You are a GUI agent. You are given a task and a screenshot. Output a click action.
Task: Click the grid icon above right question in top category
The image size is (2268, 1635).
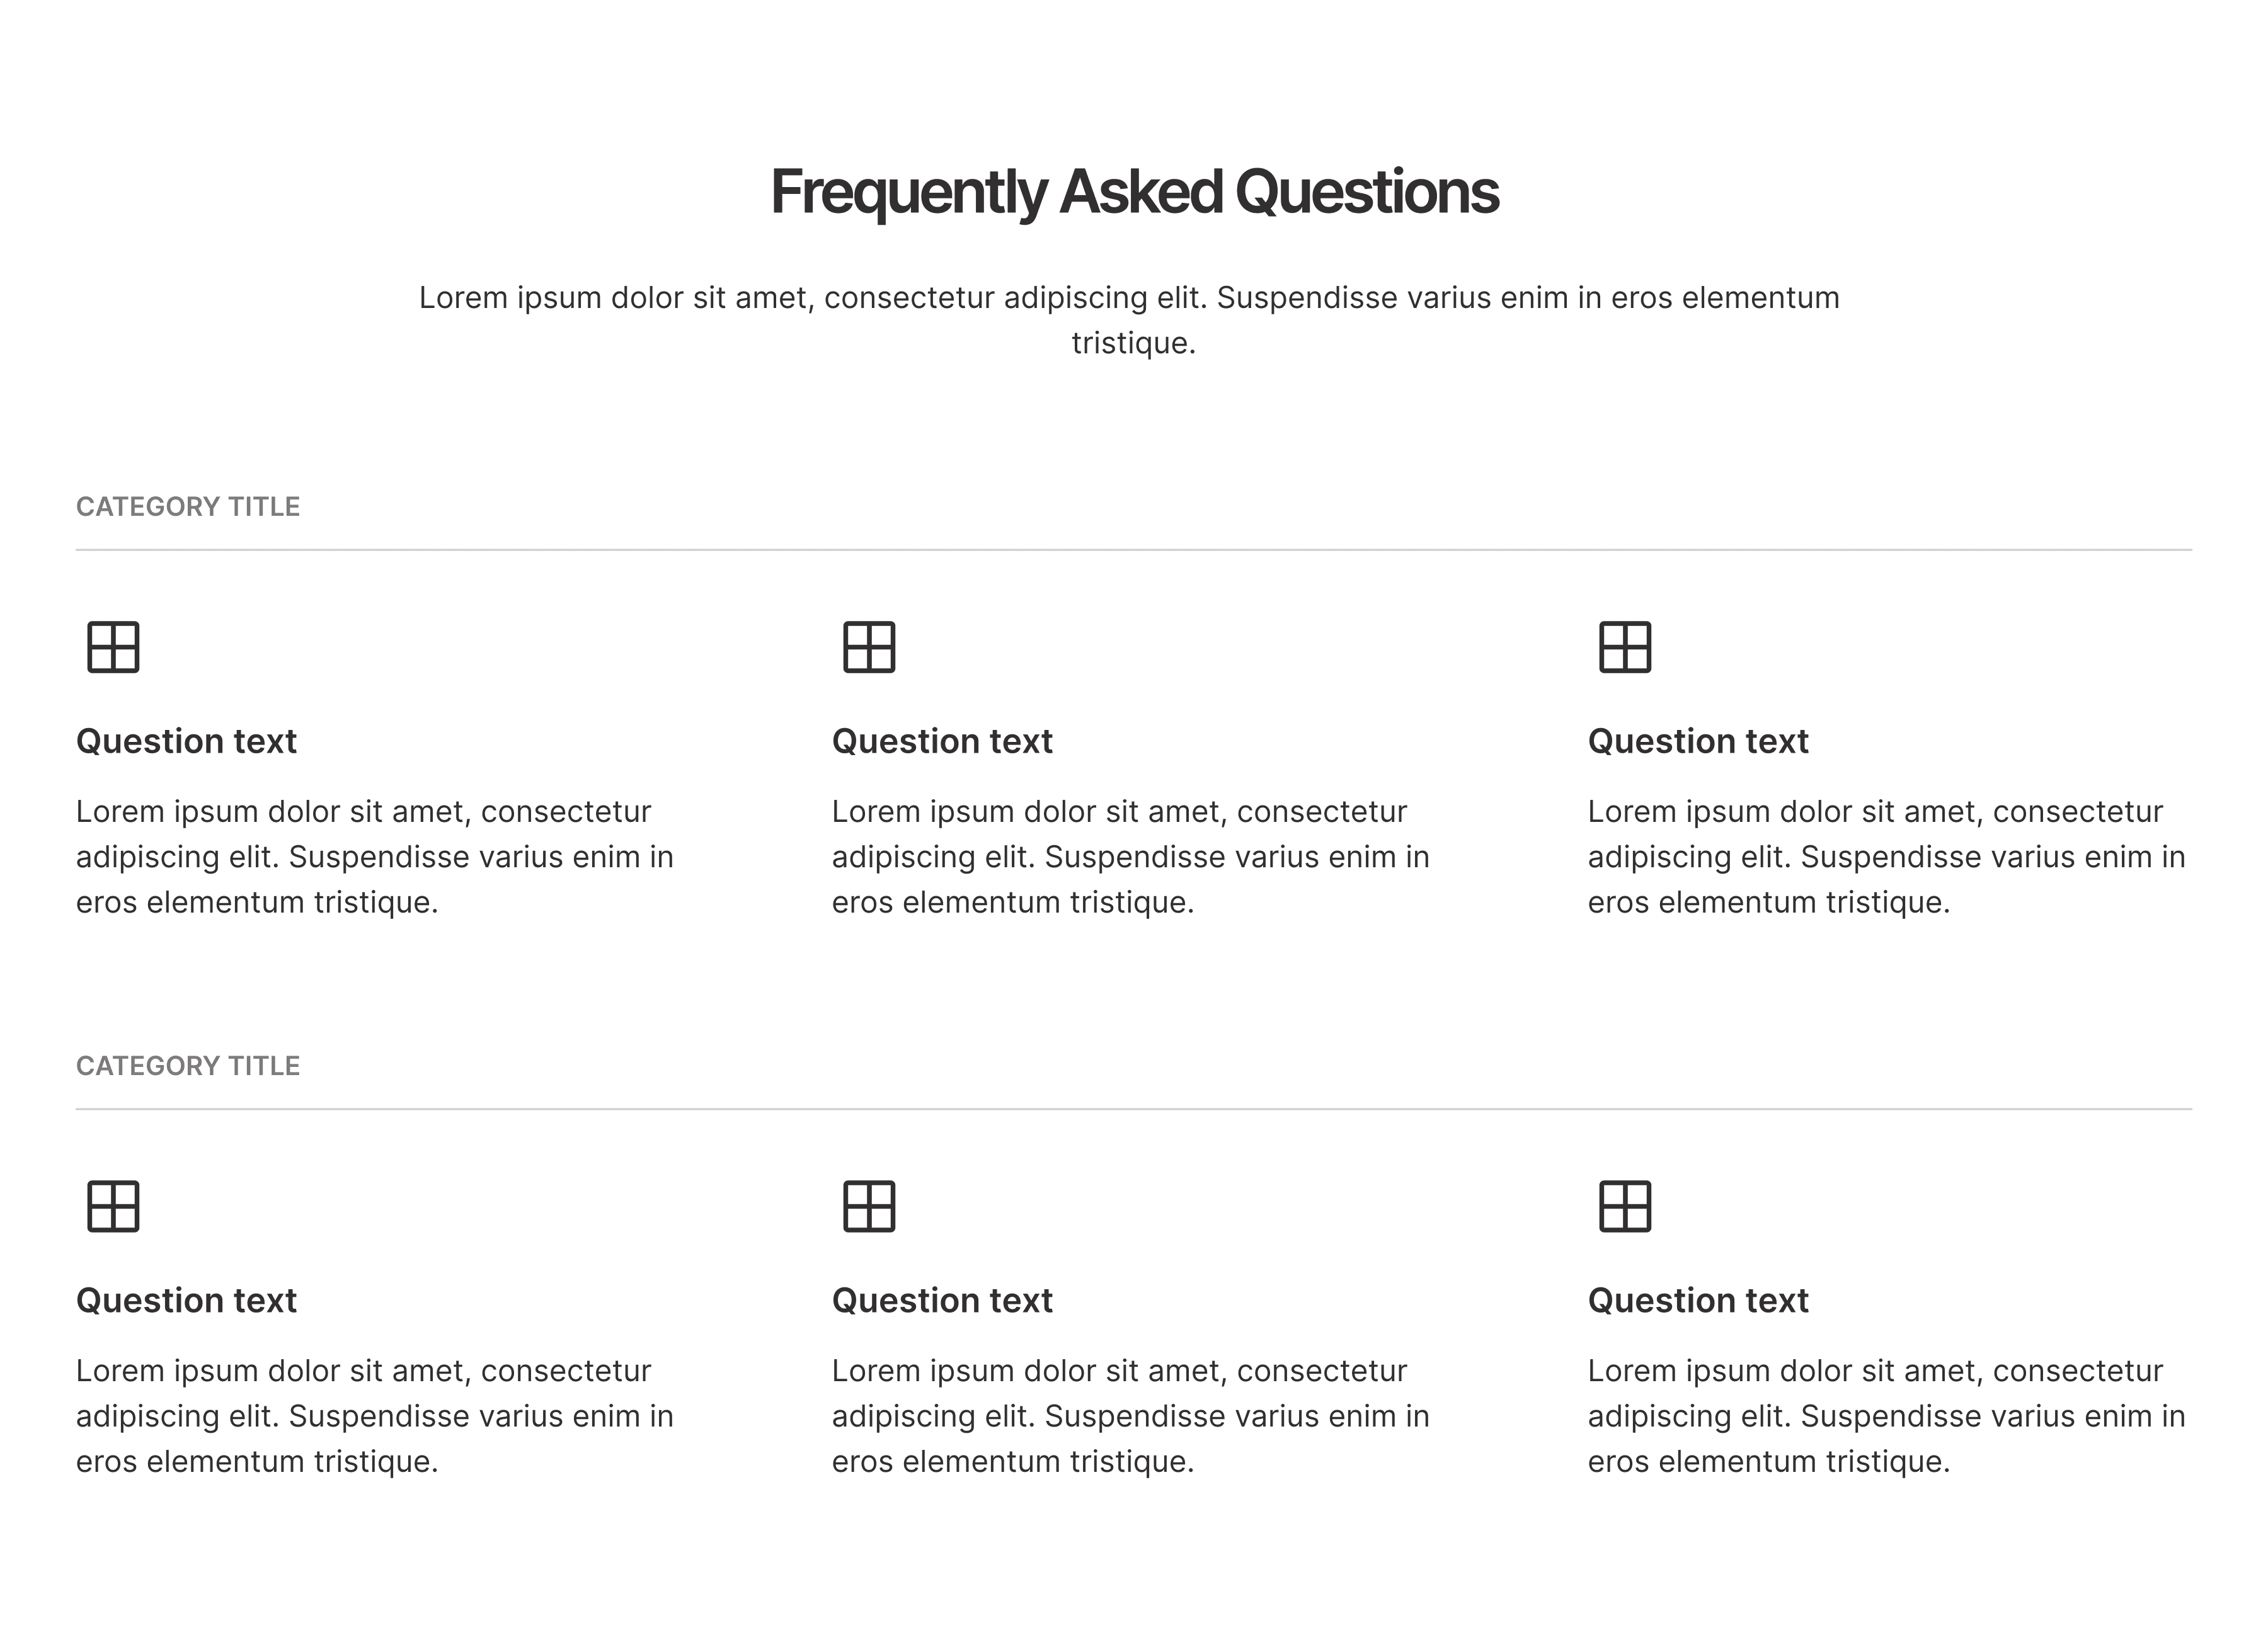pyautogui.click(x=1625, y=647)
